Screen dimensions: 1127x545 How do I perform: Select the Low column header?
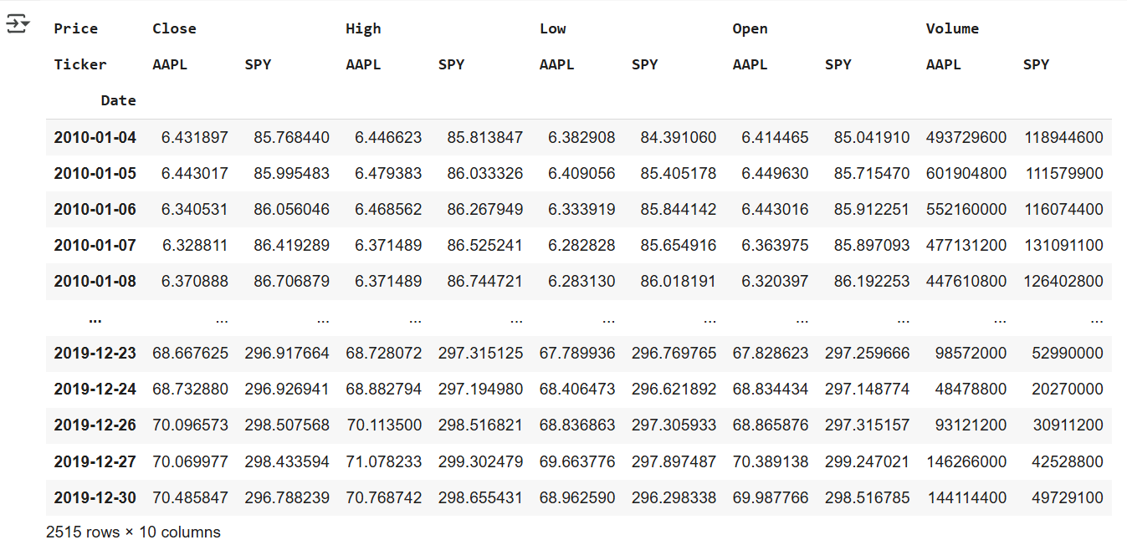pos(552,28)
